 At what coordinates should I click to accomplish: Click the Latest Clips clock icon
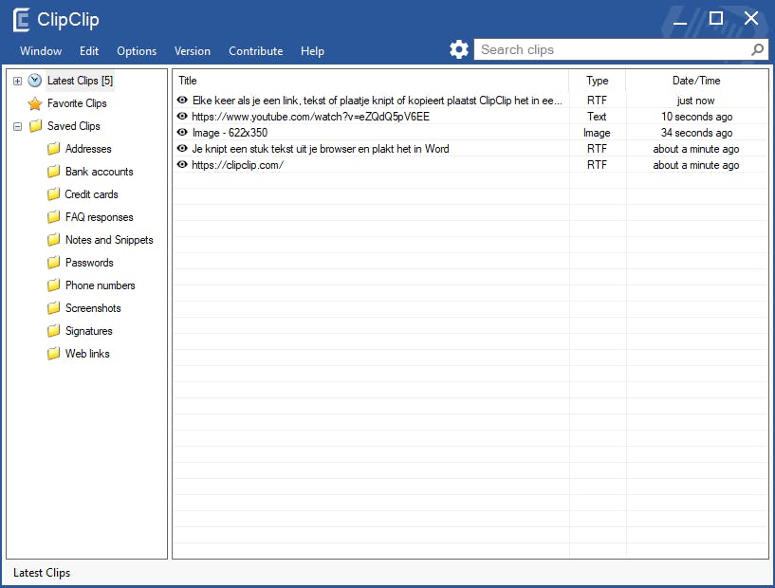coord(34,80)
